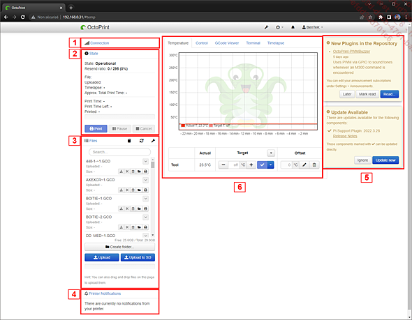Open the Terminal tab

click(253, 43)
